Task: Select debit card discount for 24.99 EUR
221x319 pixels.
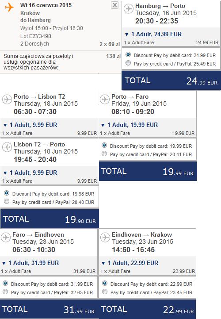Action: 128,54
